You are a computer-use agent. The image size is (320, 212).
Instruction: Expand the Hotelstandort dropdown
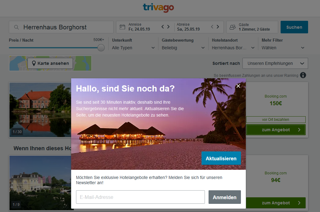point(233,48)
